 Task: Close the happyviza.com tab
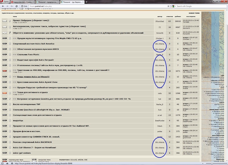click(x=33, y=2)
